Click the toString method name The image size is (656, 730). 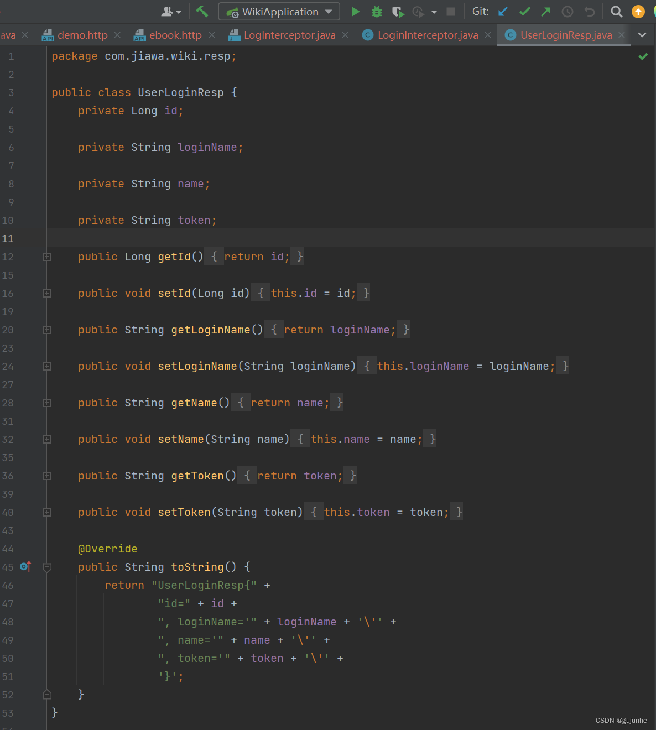pyautogui.click(x=197, y=567)
